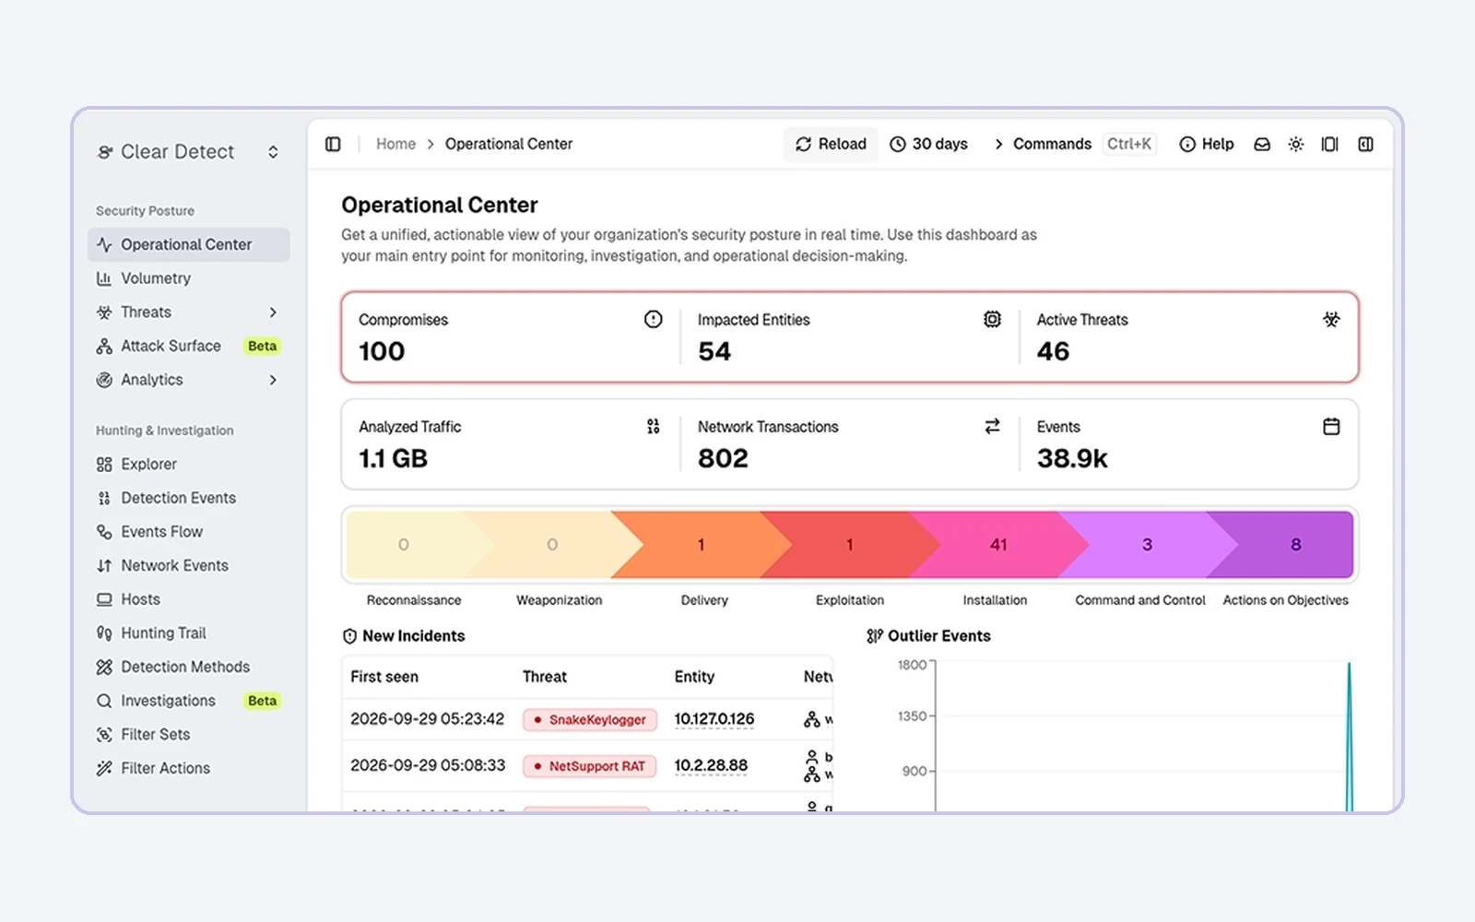The image size is (1475, 922).
Task: Click the Reload button
Action: pos(831,144)
